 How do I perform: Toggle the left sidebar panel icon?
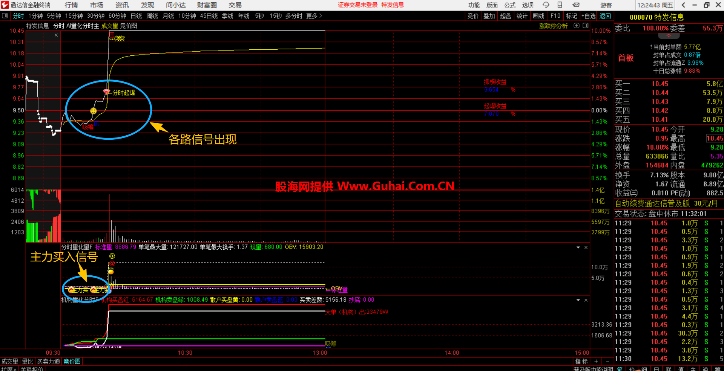tap(5, 16)
